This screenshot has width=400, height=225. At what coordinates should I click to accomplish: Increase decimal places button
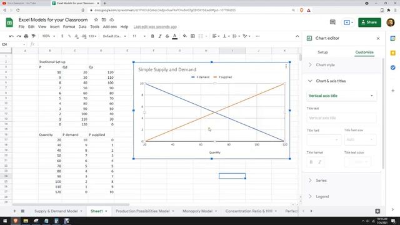pyautogui.click(x=84, y=36)
